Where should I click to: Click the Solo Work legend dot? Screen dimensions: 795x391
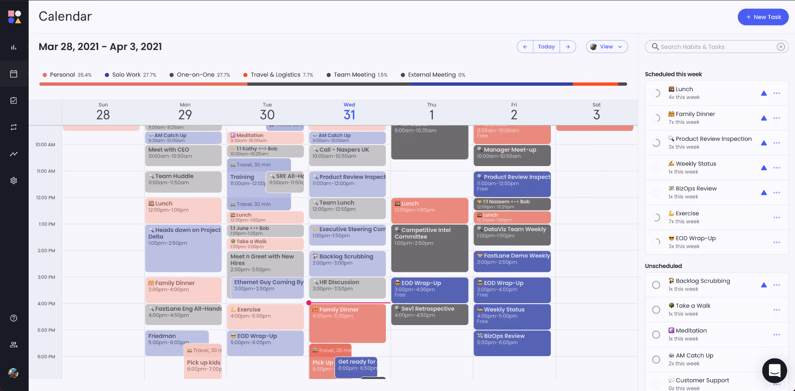107,75
